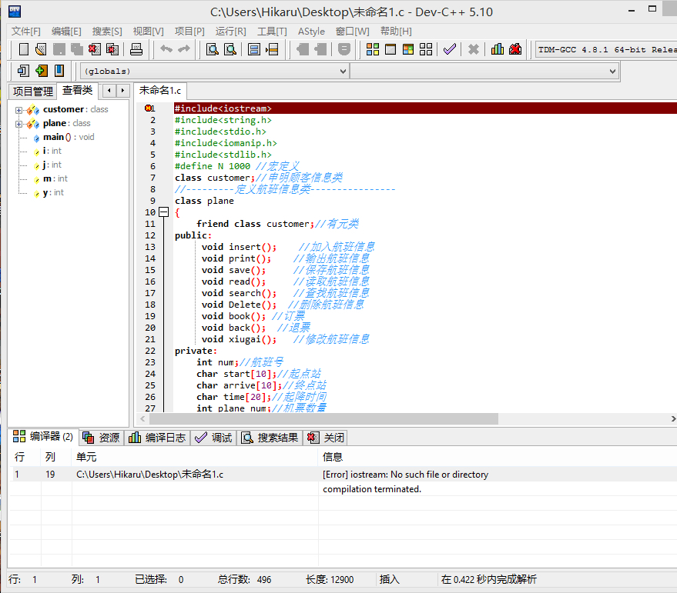Expand the plane class tree node

pyautogui.click(x=18, y=124)
